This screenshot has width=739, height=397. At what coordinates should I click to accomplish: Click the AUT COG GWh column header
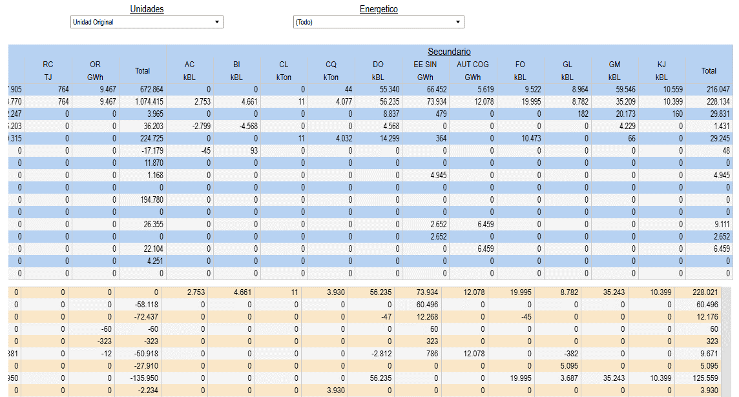pyautogui.click(x=472, y=70)
